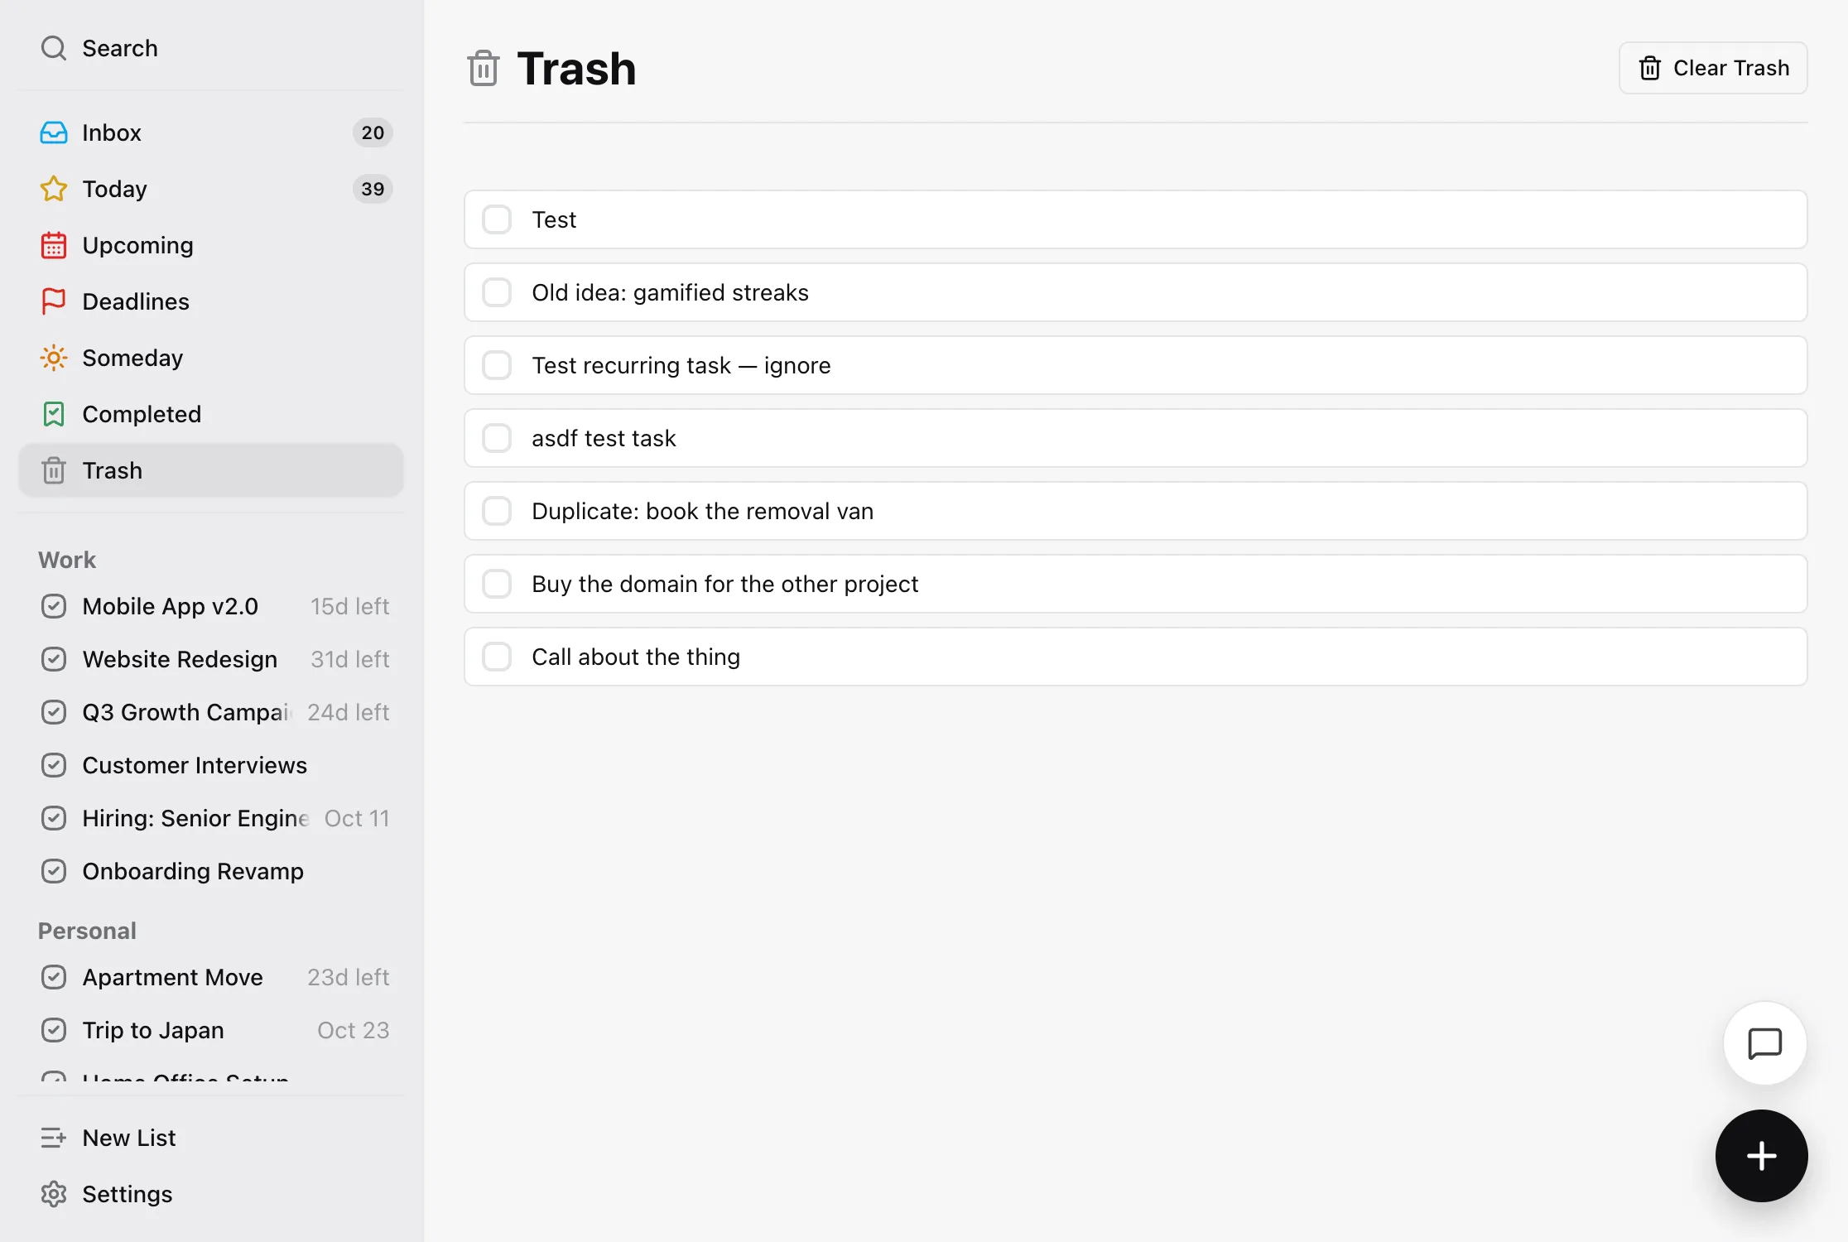The height and width of the screenshot is (1242, 1848).
Task: Select the Trash label in the sidebar
Action: pyautogui.click(x=113, y=470)
